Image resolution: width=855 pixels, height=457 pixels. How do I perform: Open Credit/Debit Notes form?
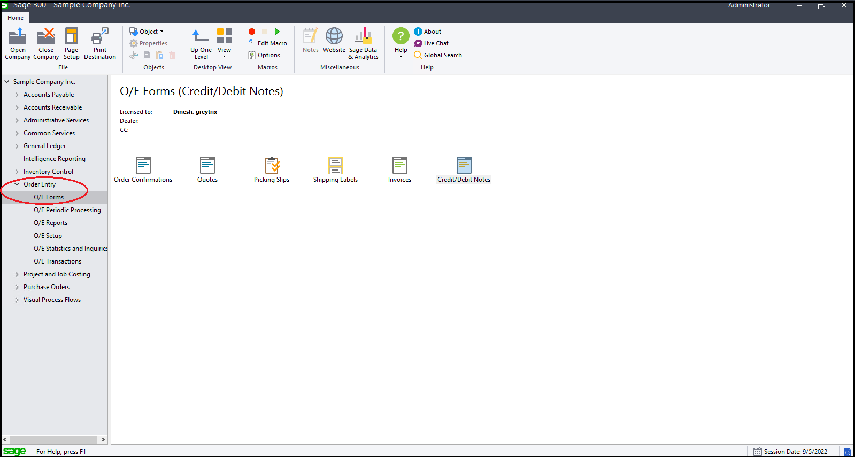(x=464, y=170)
